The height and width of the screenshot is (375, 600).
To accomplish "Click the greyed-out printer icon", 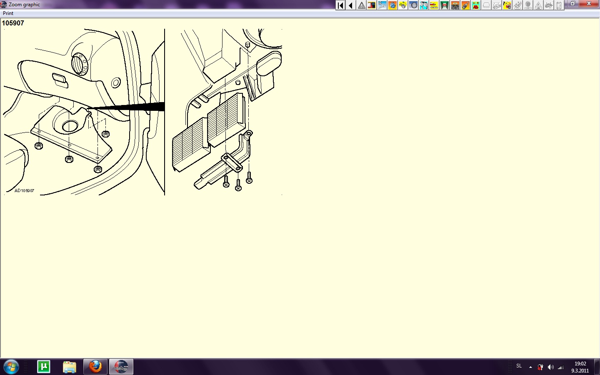I will (x=497, y=5).
